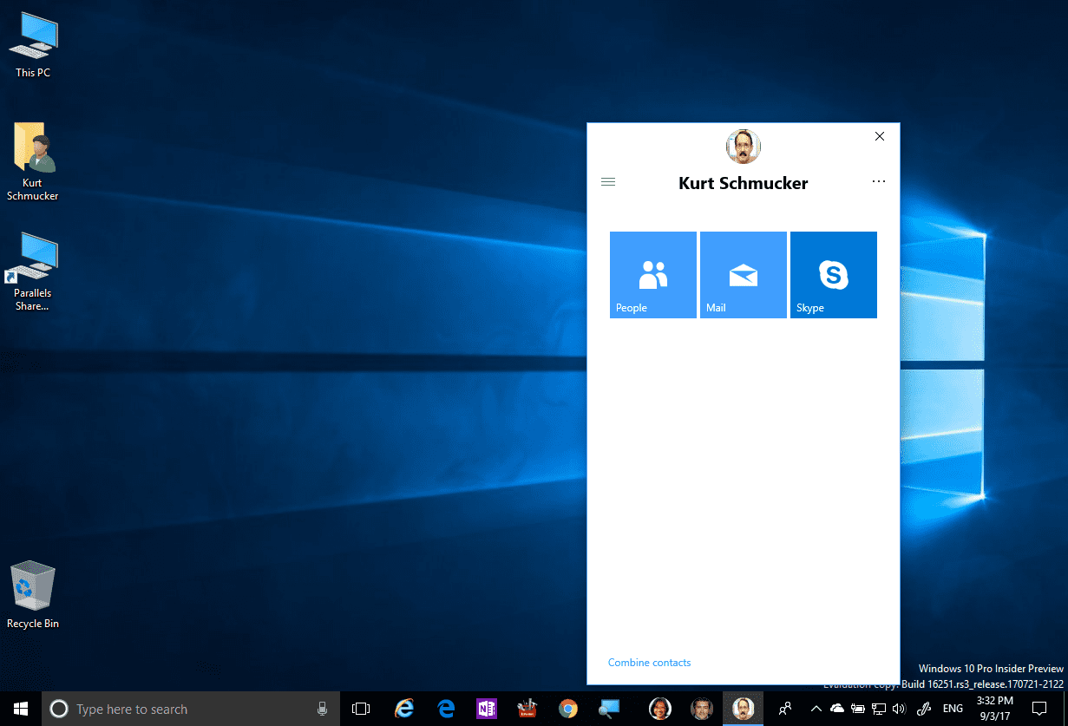Image resolution: width=1068 pixels, height=726 pixels.
Task: Select the Recycle Bin desktop icon
Action: tap(33, 596)
